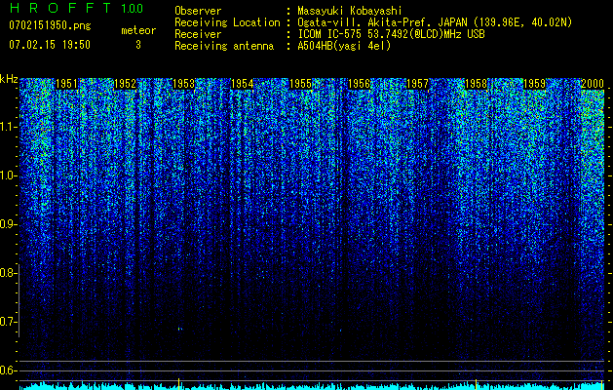
Task: Click the meteor echo dot below 1953
Action: (180, 329)
